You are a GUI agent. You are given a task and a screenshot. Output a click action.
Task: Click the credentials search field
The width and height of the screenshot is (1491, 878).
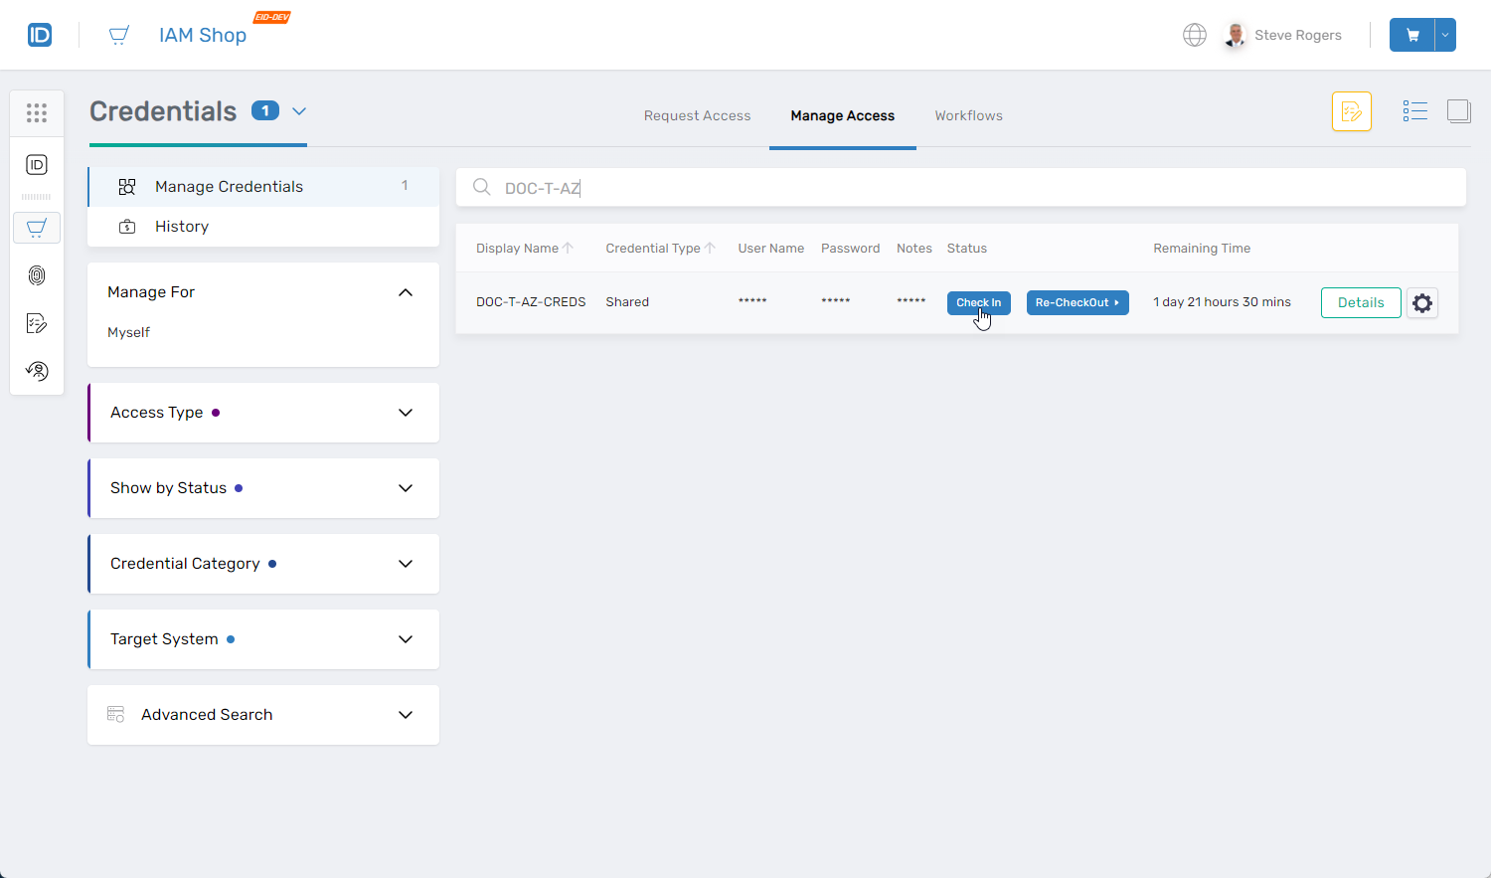tap(974, 188)
